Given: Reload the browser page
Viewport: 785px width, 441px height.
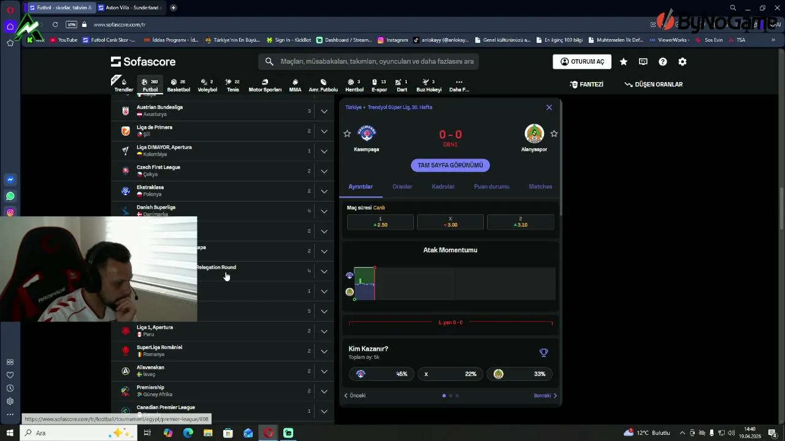Looking at the screenshot, I should [55, 24].
